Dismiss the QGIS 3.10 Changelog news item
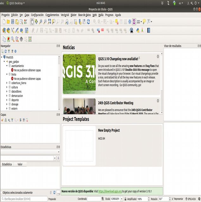201x202 pixels. (158, 56)
